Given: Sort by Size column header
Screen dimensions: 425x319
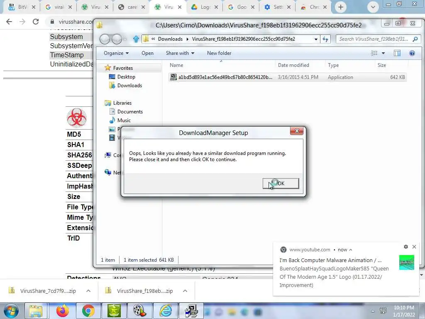Looking at the screenshot, I should pyautogui.click(x=382, y=65).
